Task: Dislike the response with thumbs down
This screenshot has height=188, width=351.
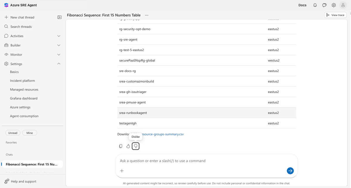Action: click(135, 146)
